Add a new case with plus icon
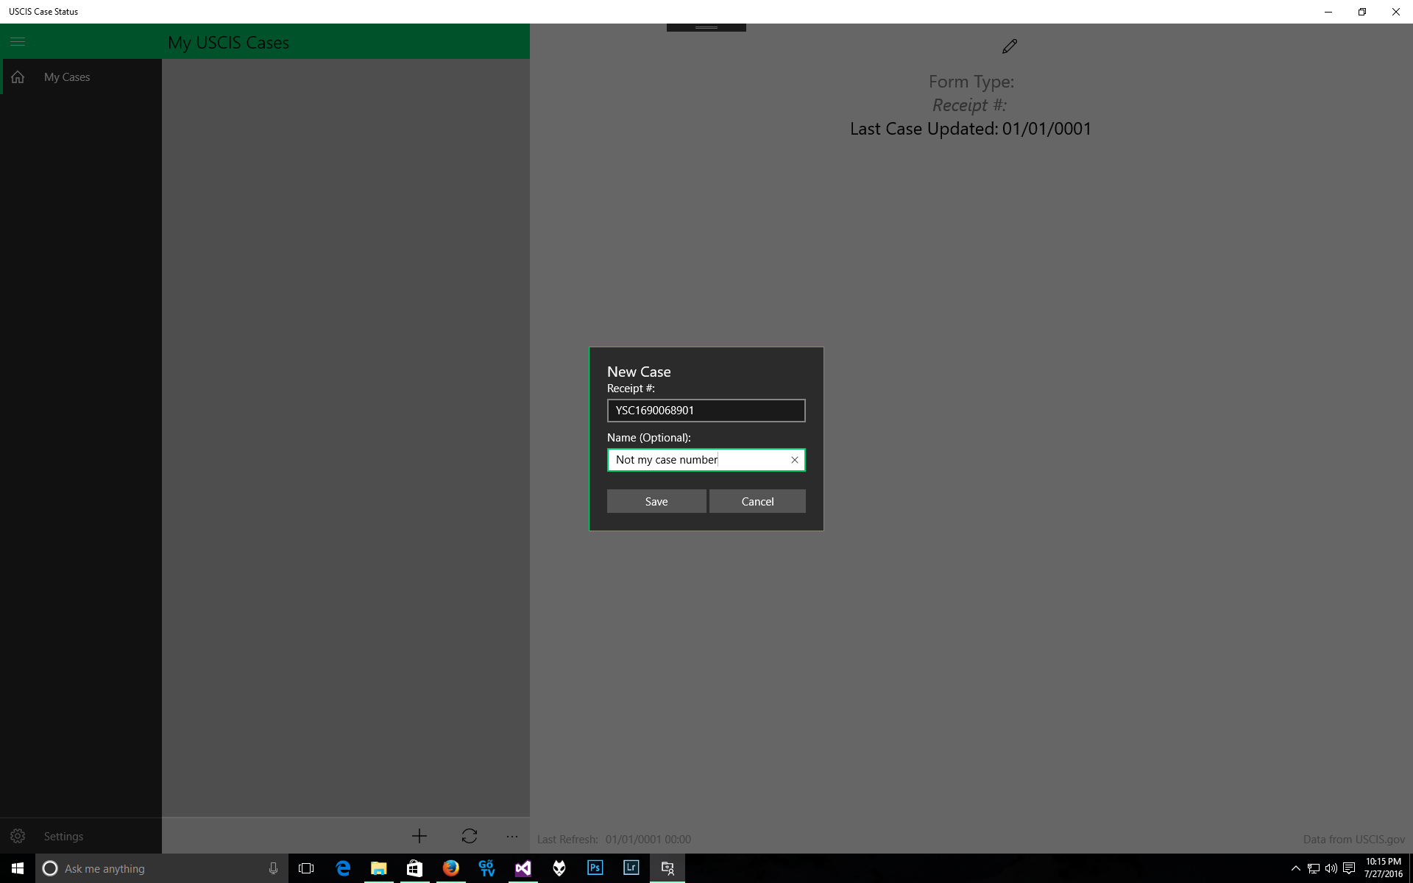The height and width of the screenshot is (883, 1413). 419,836
